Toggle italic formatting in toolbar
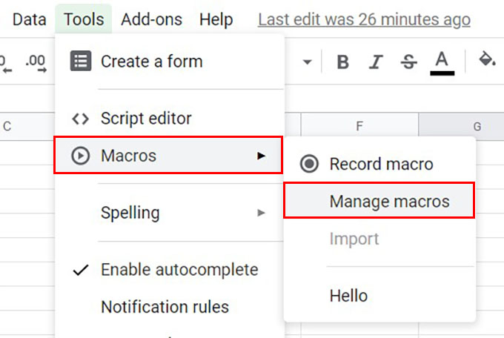Viewport: 504px width, 338px height. click(376, 62)
